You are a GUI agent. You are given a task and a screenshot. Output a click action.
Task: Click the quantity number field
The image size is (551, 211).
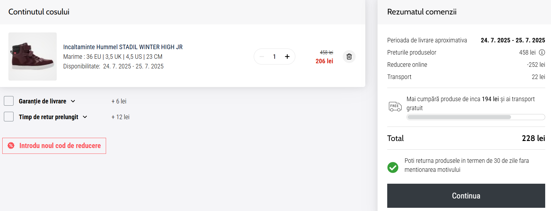click(x=274, y=57)
